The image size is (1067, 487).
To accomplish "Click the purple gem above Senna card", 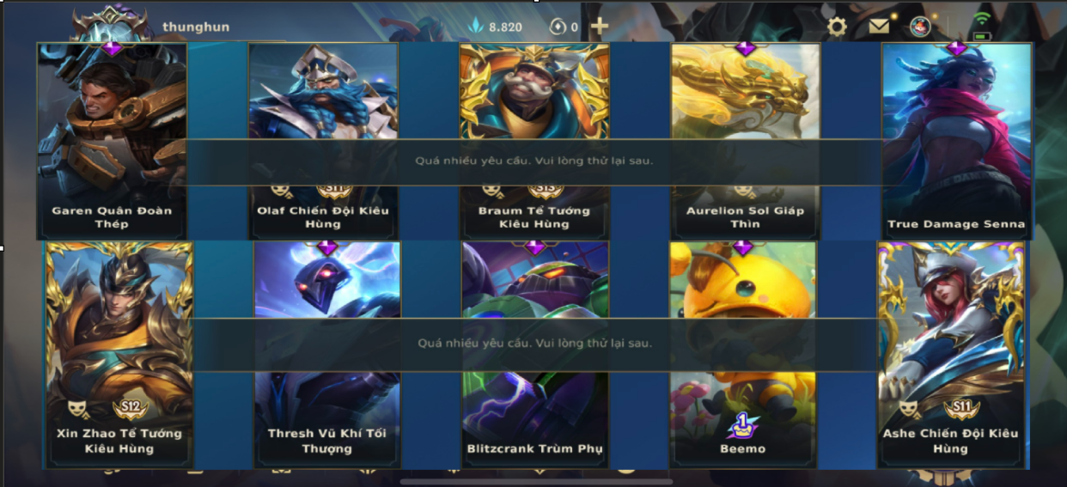I will 956,49.
